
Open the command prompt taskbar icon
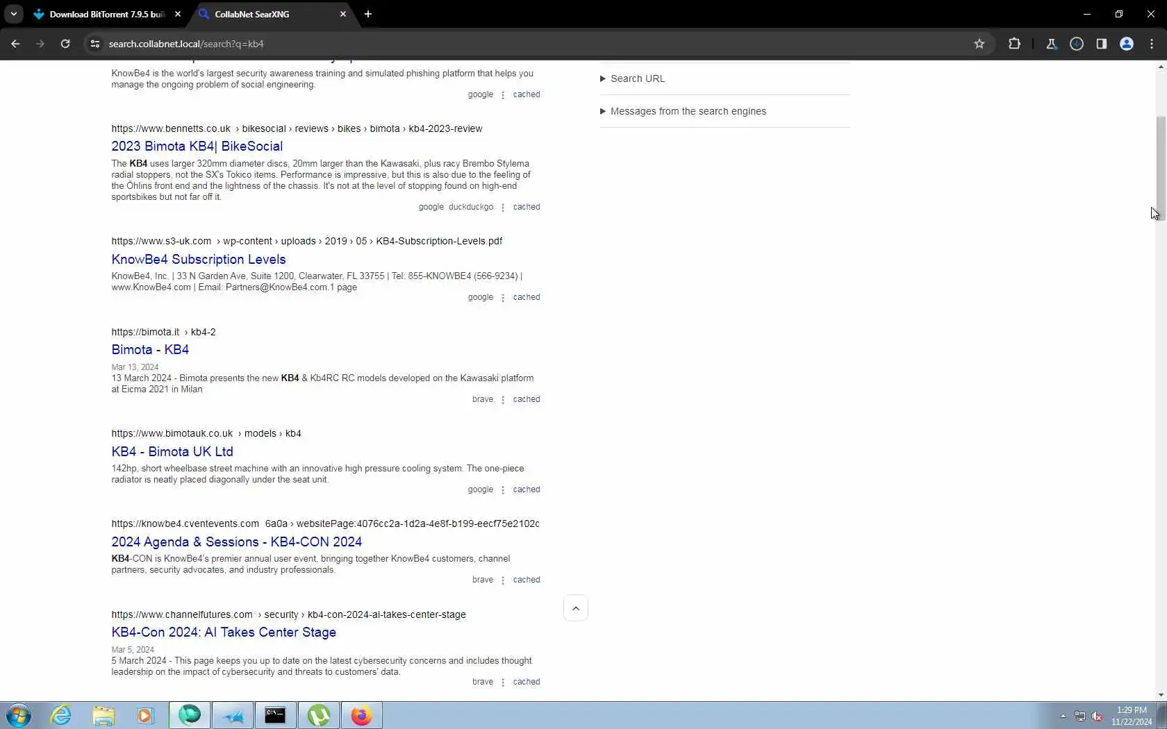tap(275, 715)
